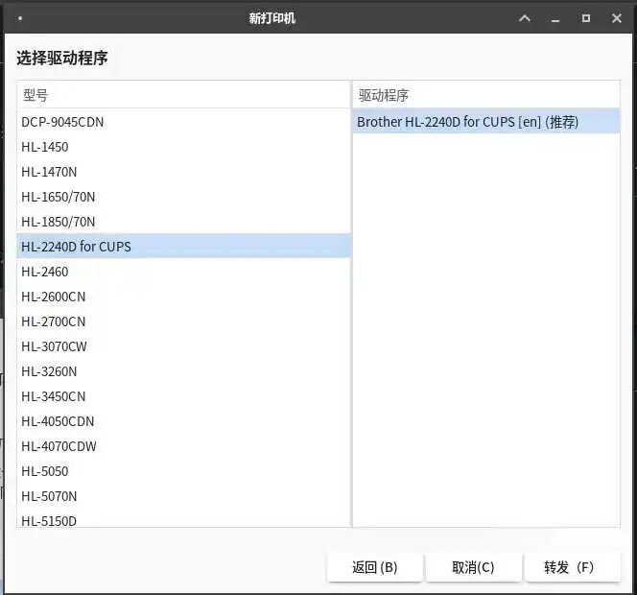Select model HL-2600CN
The height and width of the screenshot is (595, 637).
click(x=183, y=297)
